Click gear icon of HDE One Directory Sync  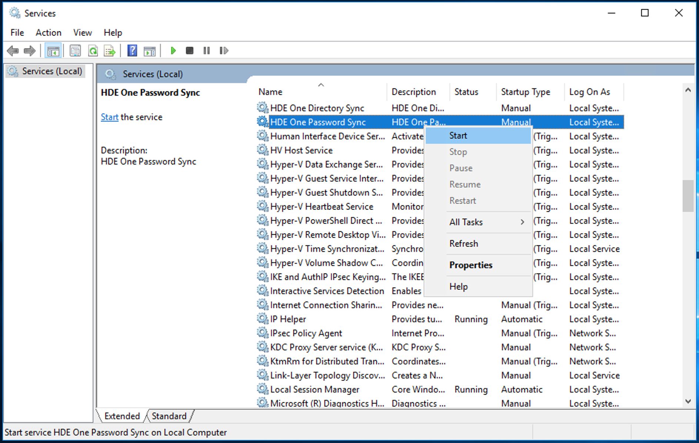click(x=262, y=108)
